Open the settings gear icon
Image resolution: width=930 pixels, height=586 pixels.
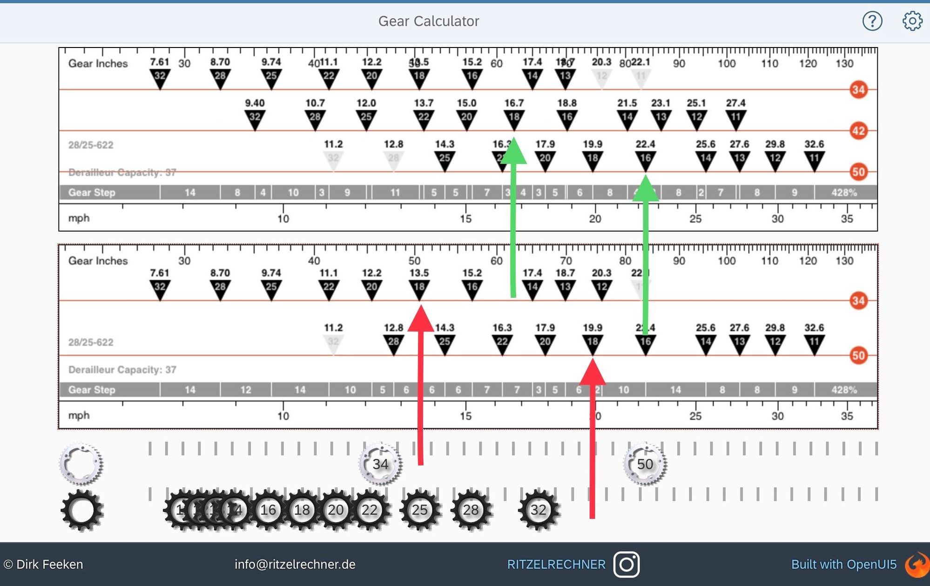click(912, 21)
